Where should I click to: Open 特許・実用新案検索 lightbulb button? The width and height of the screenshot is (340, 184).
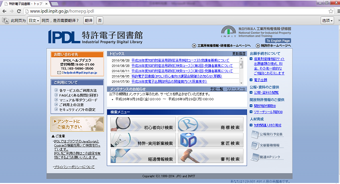143,140
